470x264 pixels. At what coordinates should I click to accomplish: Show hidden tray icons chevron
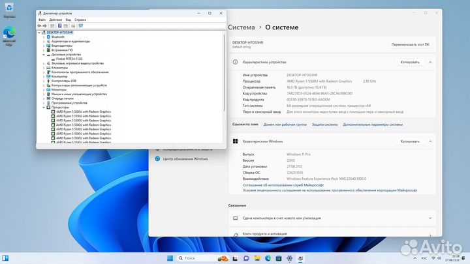point(415,258)
